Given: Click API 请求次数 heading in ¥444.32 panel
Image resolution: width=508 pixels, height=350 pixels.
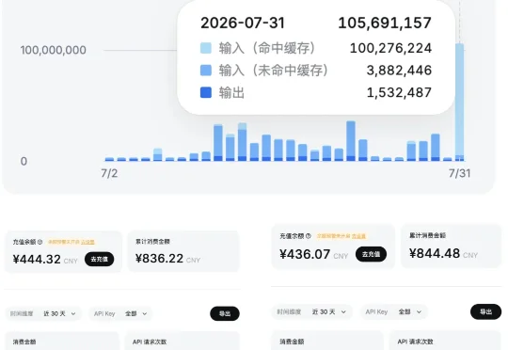Looking at the screenshot, I should click(150, 342).
